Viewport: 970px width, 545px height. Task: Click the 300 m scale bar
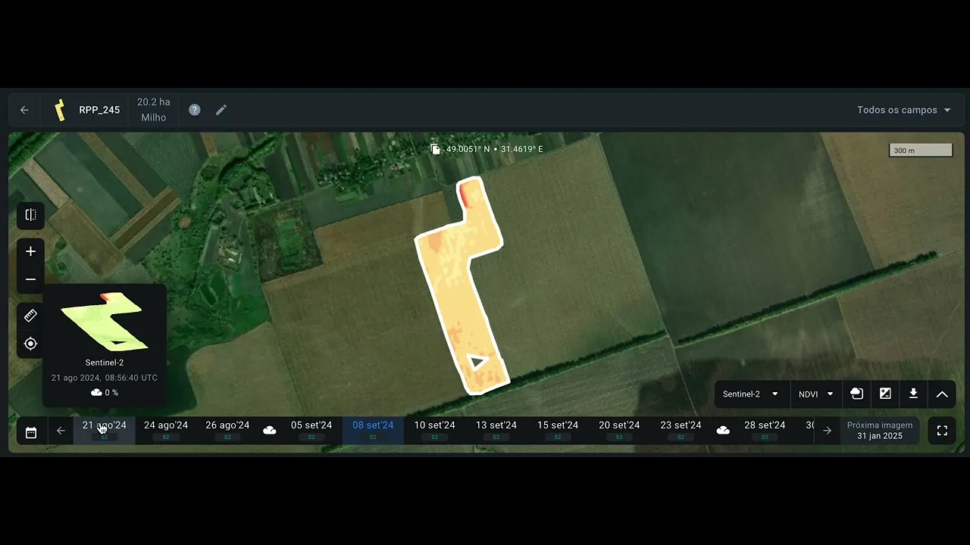920,150
